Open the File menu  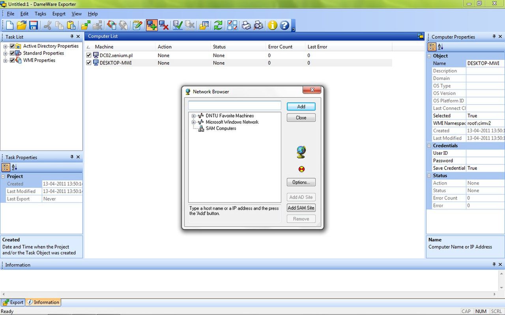point(11,14)
